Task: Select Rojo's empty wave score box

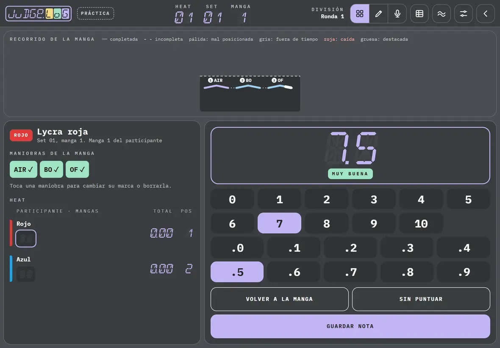Action: pyautogui.click(x=26, y=239)
